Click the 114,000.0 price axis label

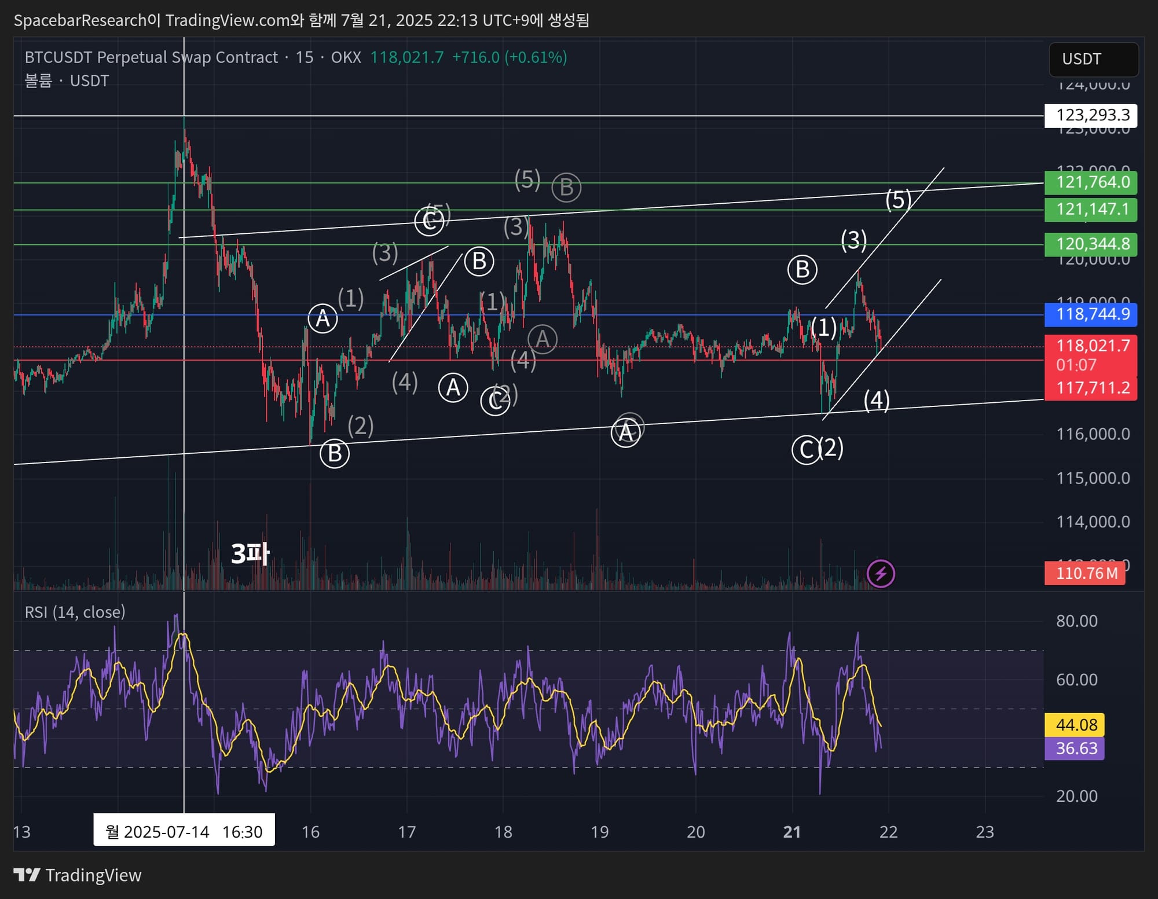coord(1093,522)
